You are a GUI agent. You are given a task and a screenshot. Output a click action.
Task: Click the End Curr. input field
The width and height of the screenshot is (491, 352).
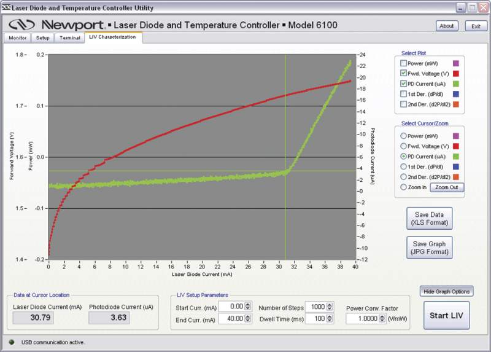click(x=232, y=319)
